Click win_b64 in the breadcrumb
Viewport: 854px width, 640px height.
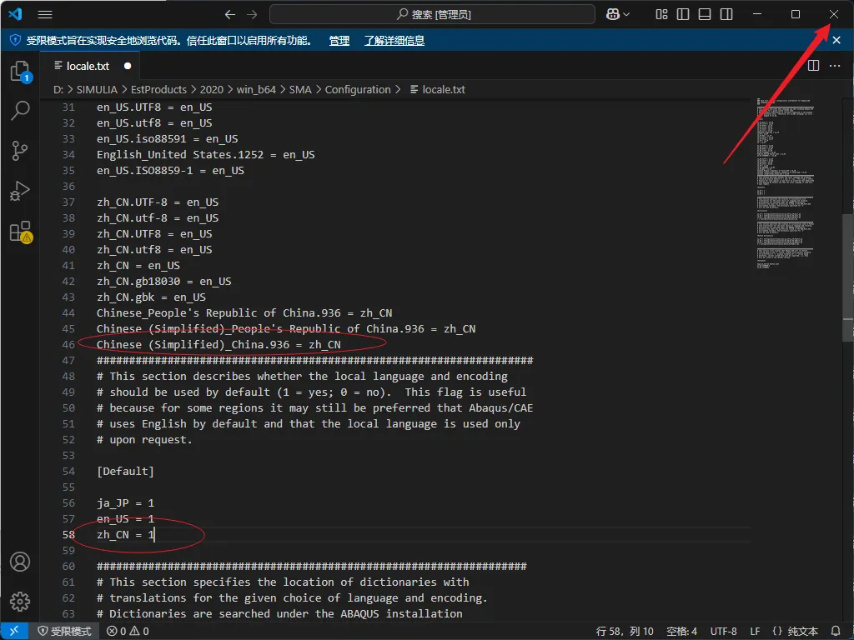click(256, 90)
